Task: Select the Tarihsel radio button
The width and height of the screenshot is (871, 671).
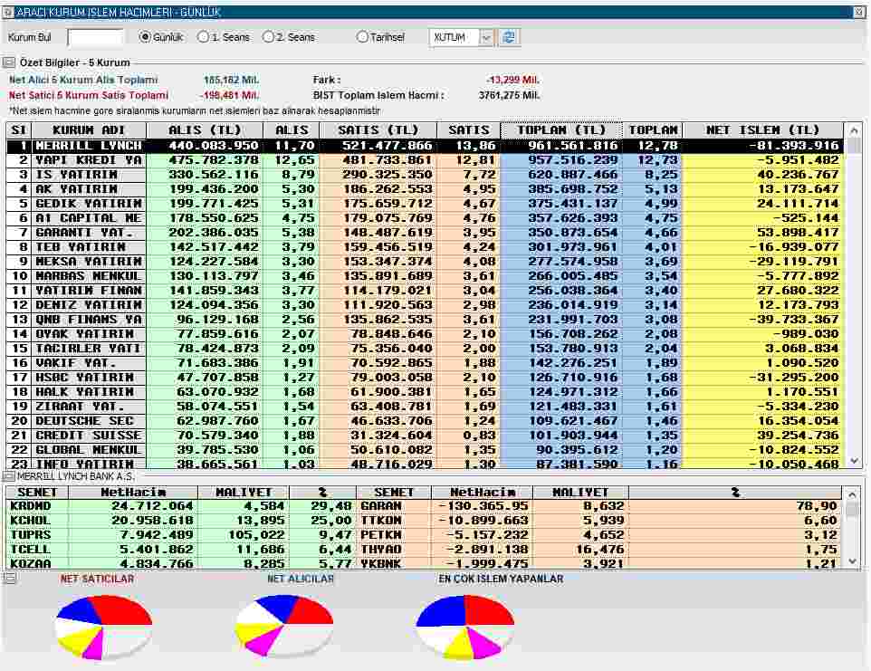Action: (x=362, y=37)
